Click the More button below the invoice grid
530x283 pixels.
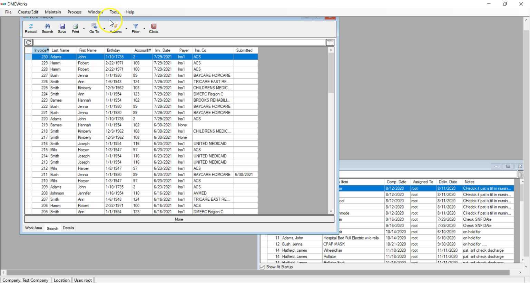coord(179,219)
